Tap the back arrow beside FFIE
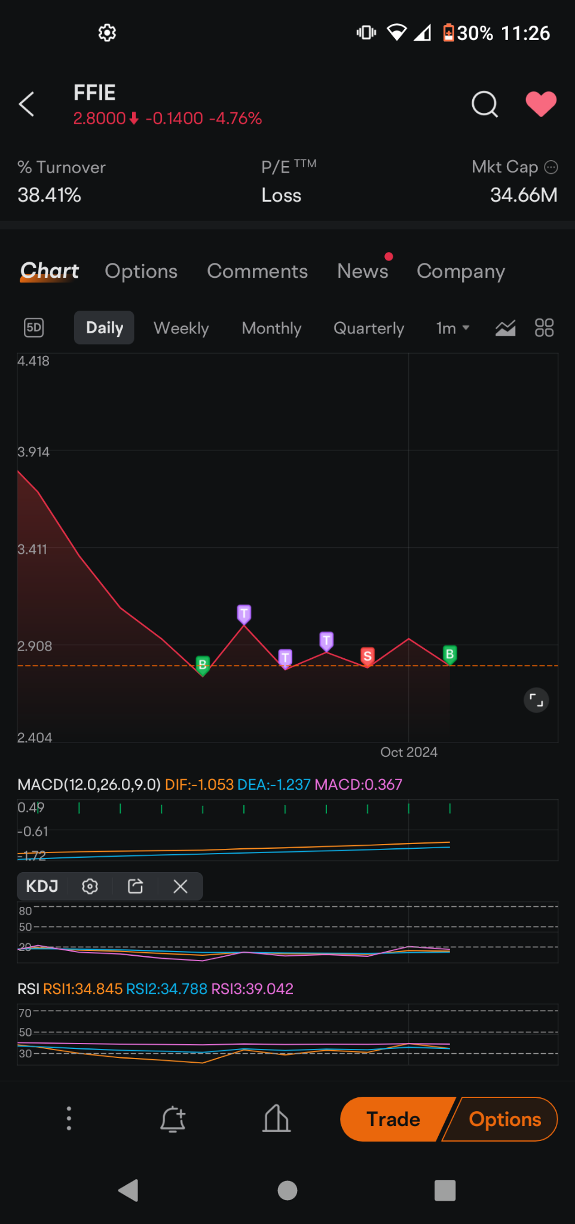Screen dimensions: 575x1224 coord(26,105)
